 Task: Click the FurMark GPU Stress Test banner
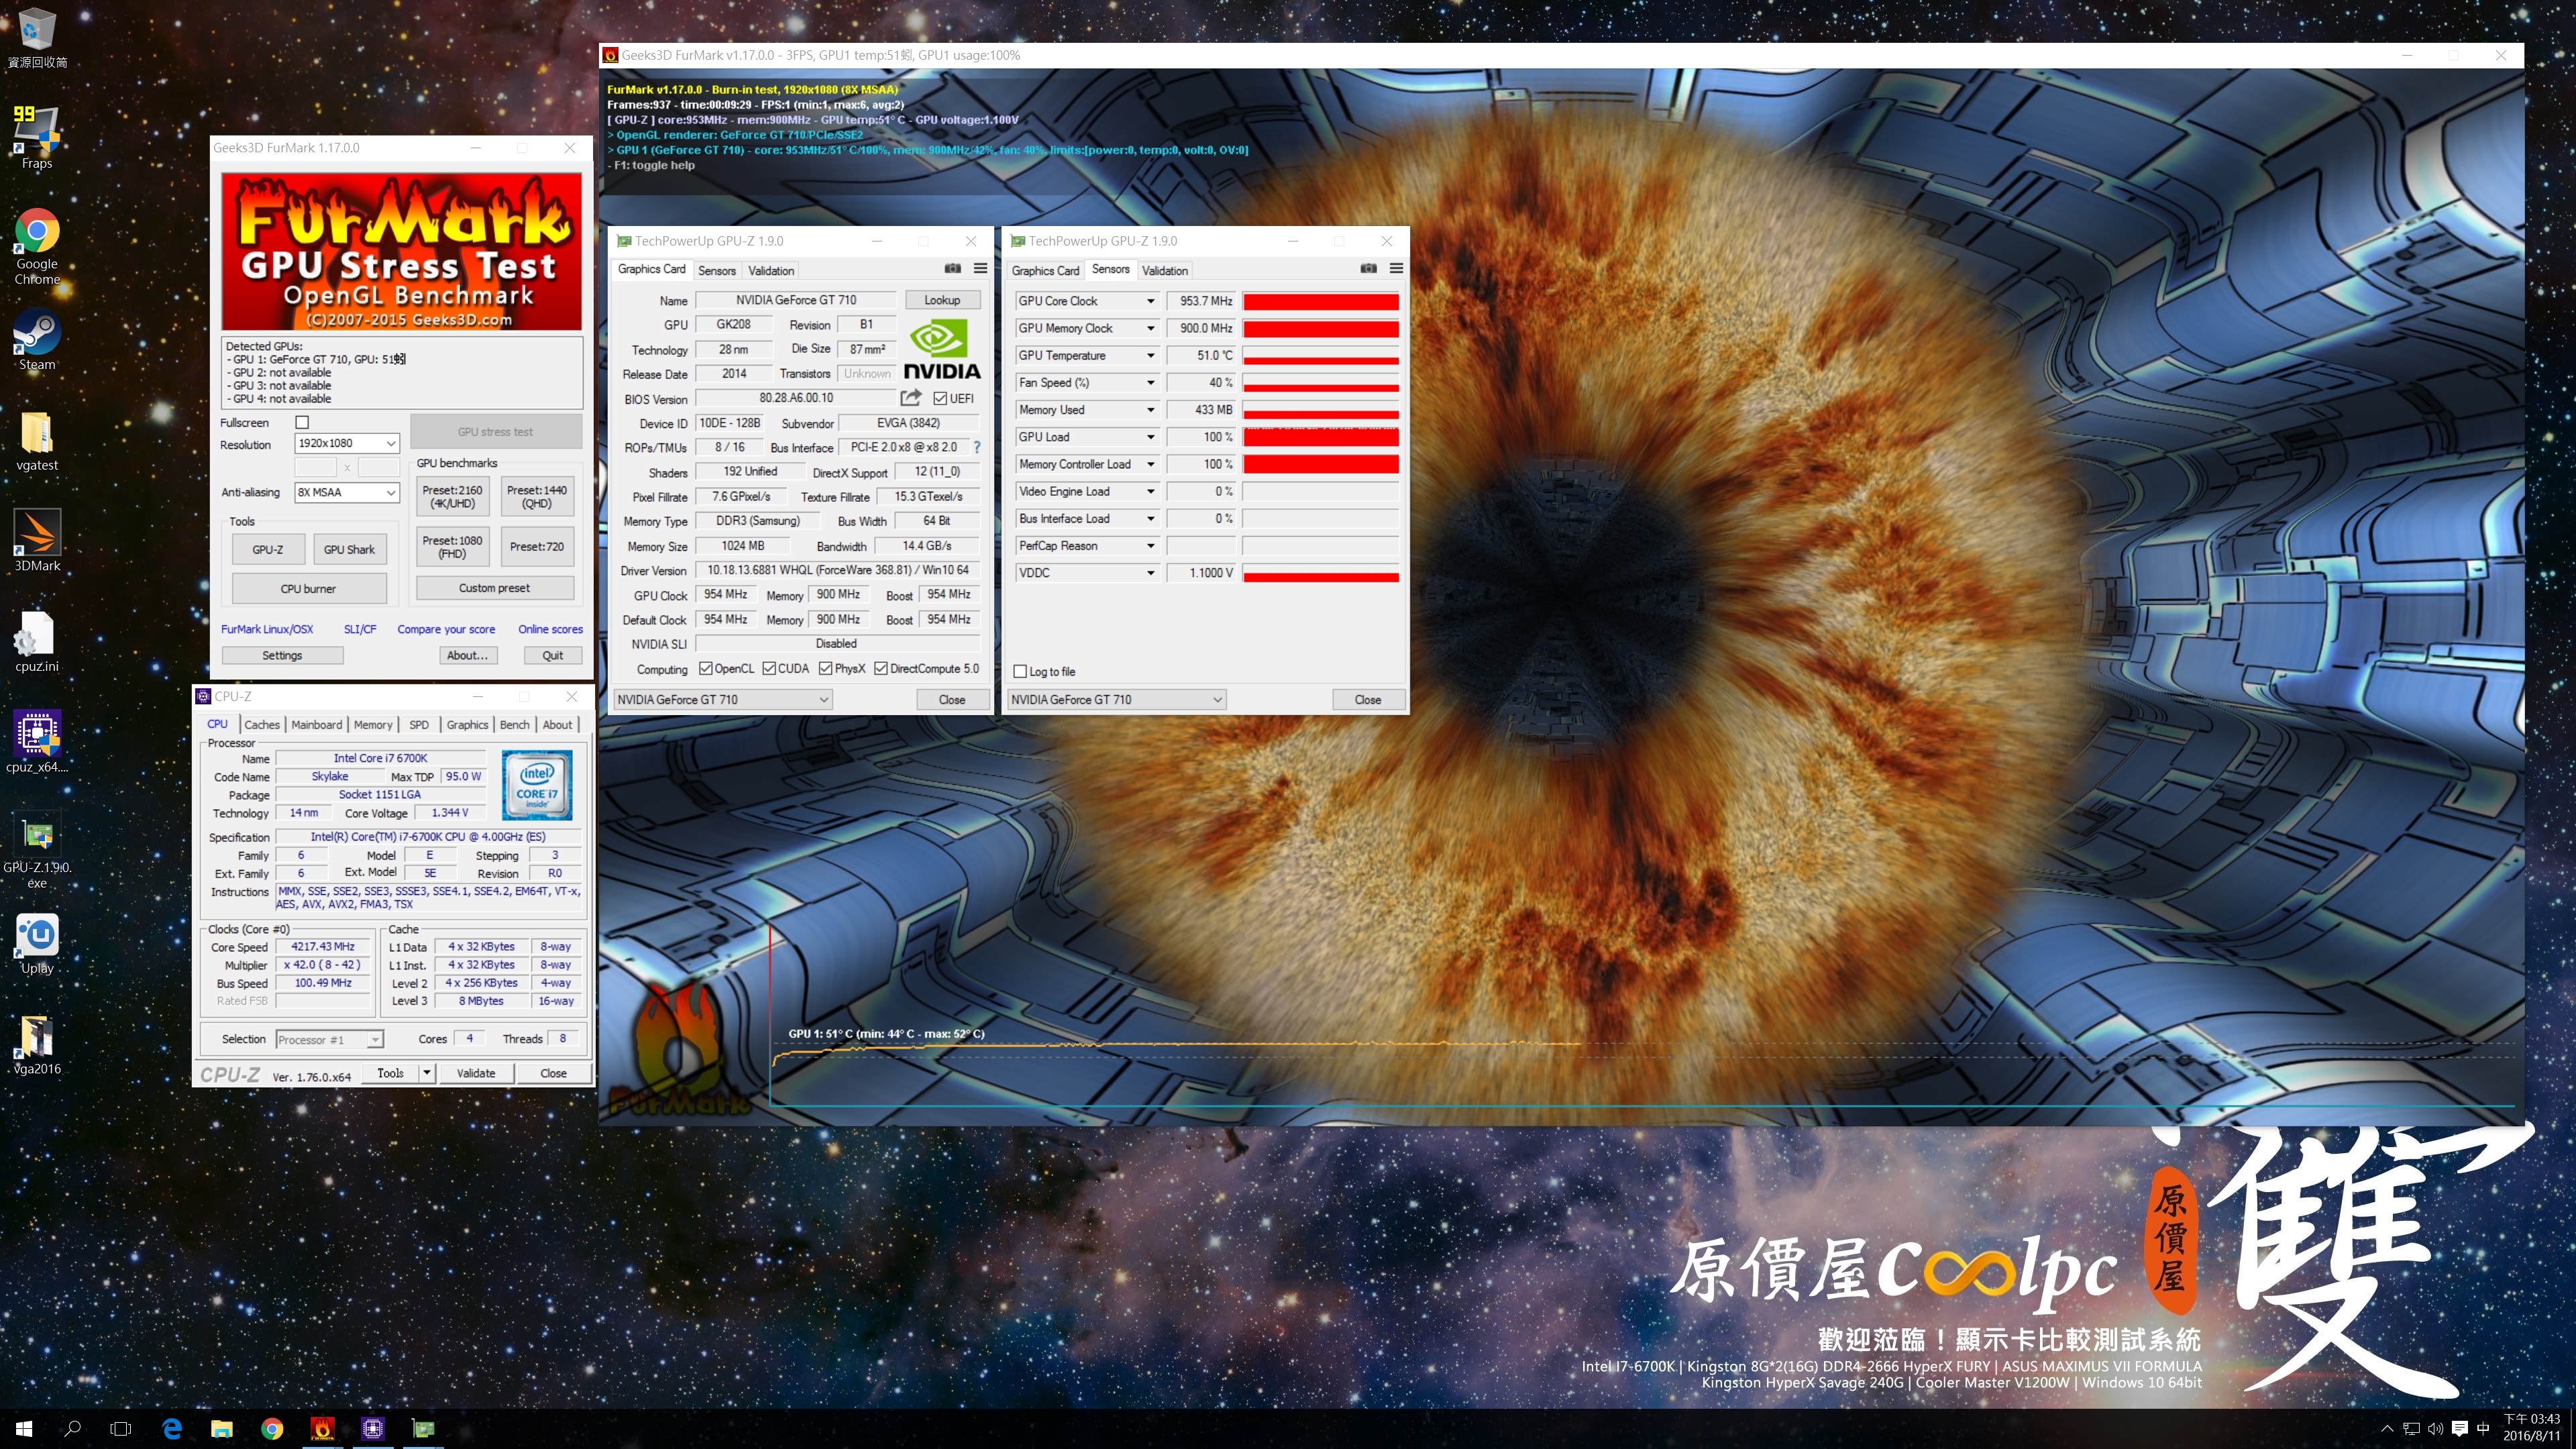[402, 251]
